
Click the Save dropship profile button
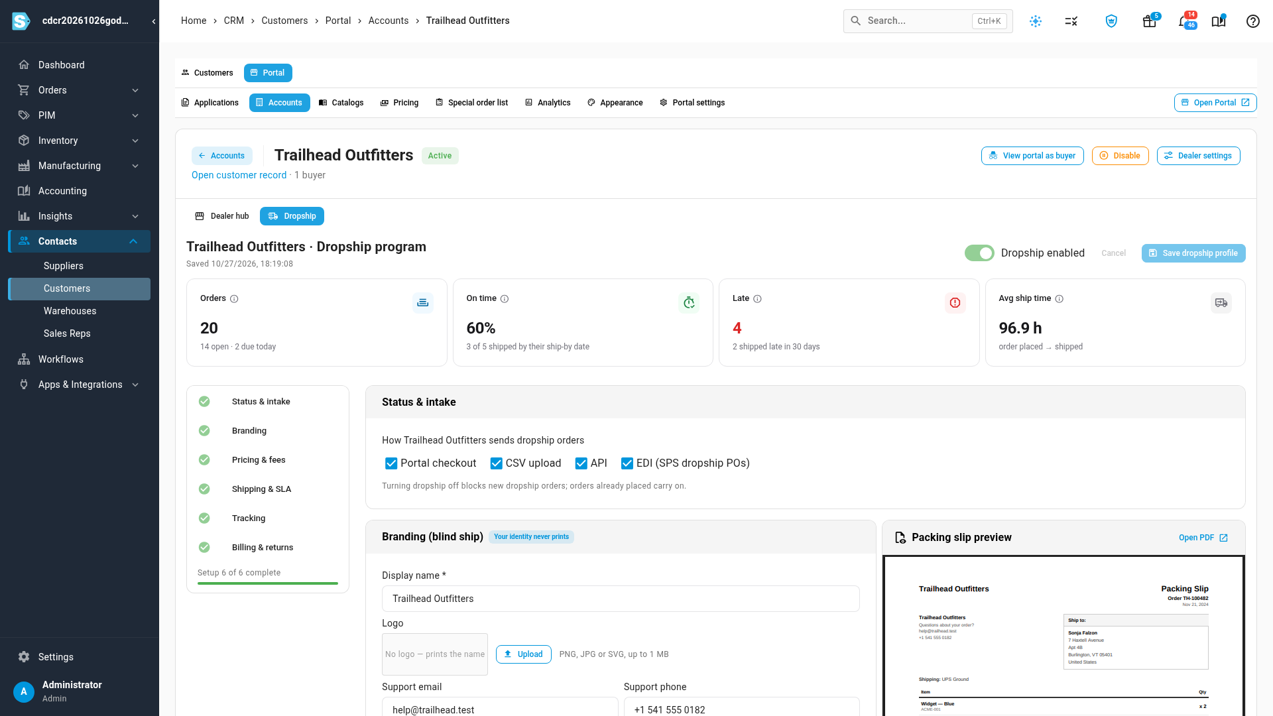click(1193, 253)
